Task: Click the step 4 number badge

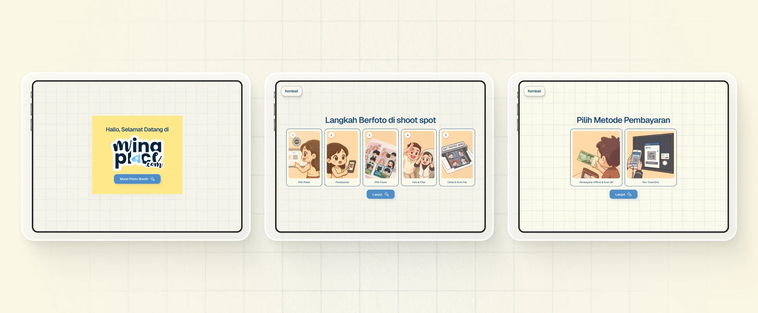Action: 408,135
